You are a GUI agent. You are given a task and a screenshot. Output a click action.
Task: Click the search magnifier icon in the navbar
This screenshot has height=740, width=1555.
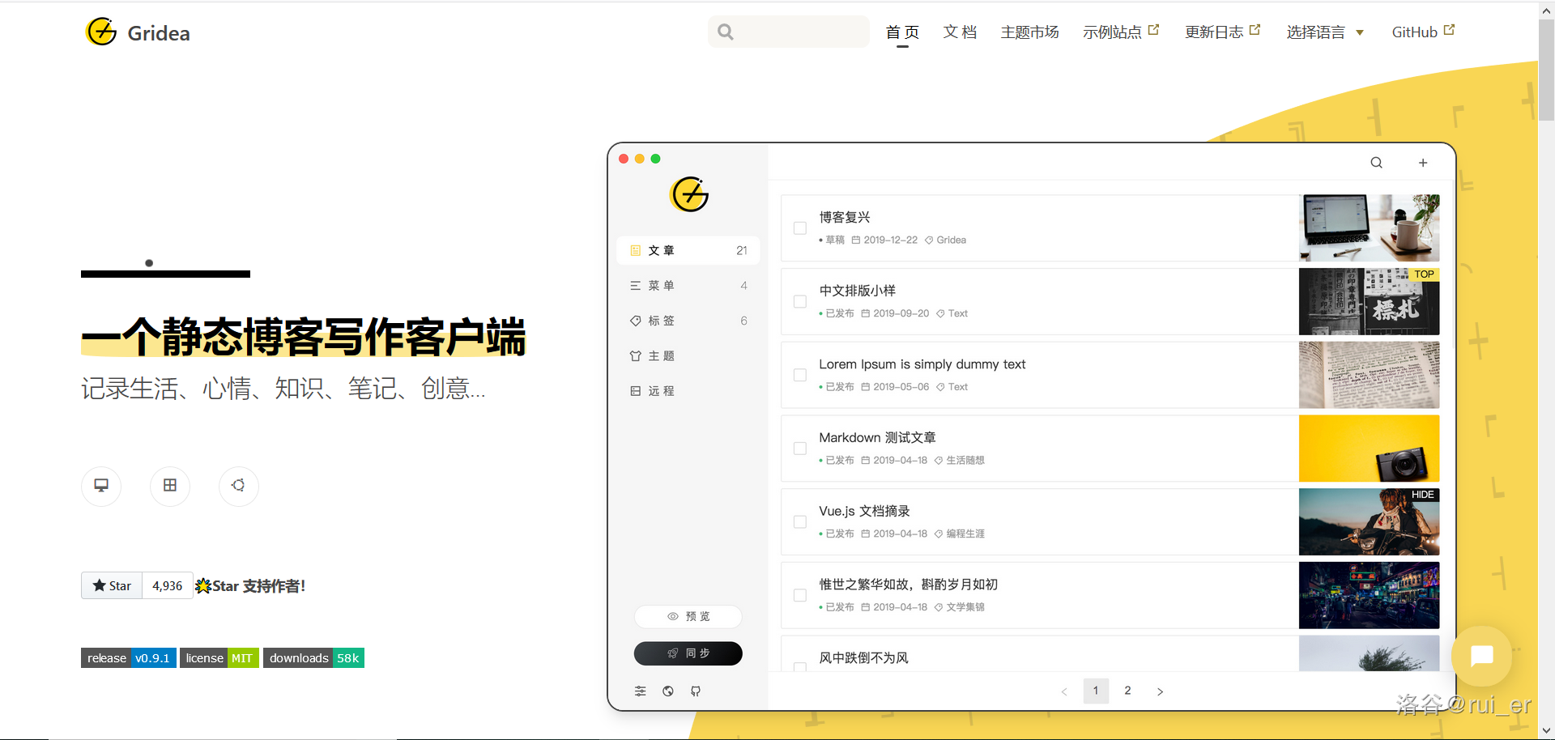(x=726, y=32)
